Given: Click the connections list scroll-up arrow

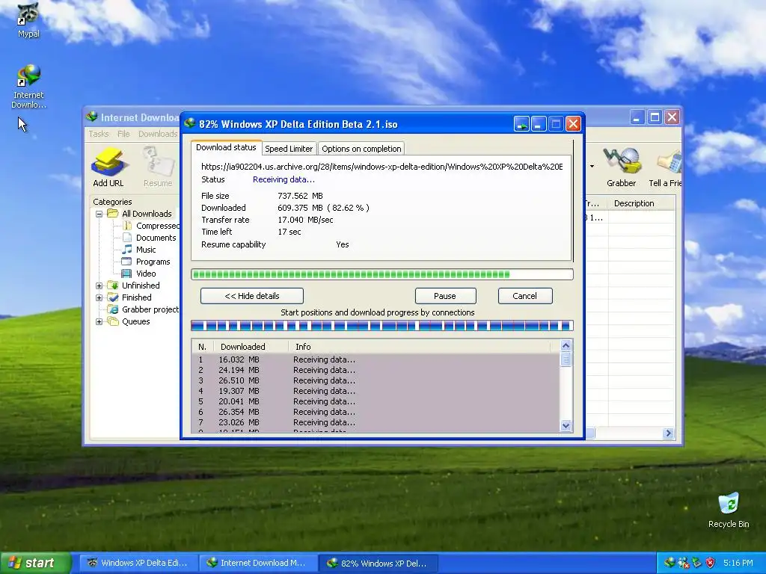Looking at the screenshot, I should coord(566,345).
